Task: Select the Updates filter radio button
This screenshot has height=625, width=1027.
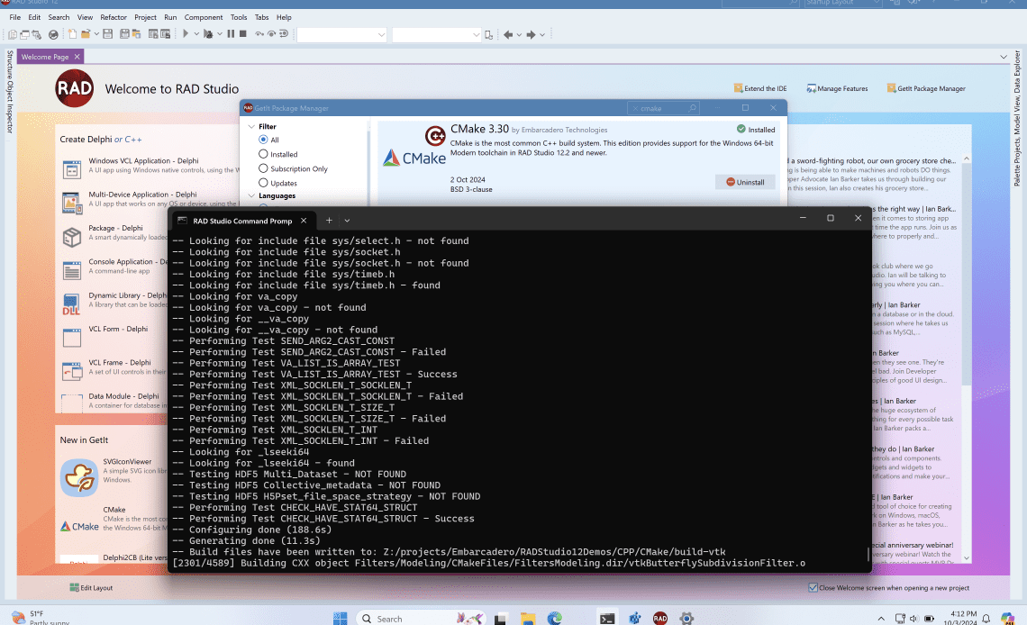Action: coord(263,183)
